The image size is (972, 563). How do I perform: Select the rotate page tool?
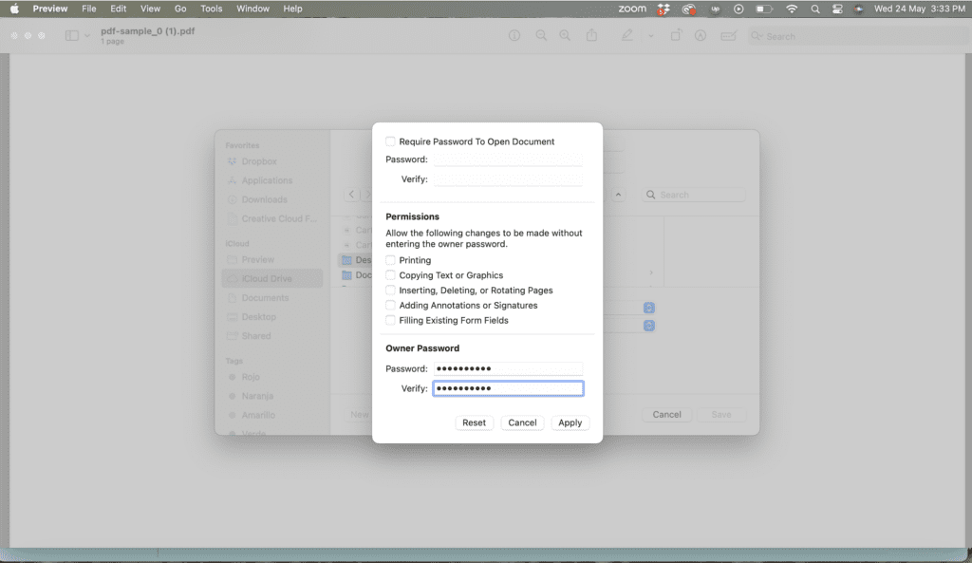click(676, 35)
